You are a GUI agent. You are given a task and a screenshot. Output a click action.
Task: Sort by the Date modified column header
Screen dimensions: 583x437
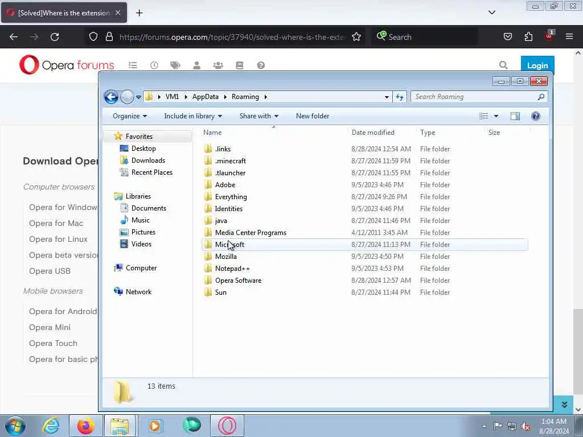[x=373, y=132]
